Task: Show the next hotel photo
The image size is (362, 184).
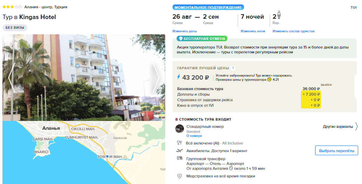Action: (x=156, y=78)
